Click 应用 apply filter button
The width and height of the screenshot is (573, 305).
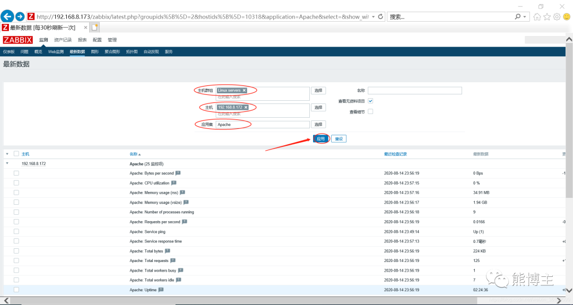point(321,139)
